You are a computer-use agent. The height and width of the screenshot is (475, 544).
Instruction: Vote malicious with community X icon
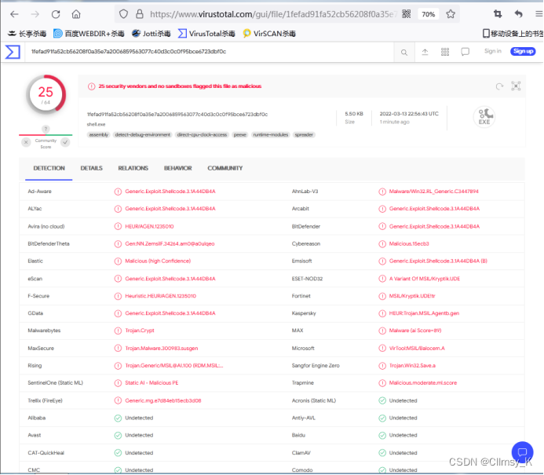pos(26,142)
